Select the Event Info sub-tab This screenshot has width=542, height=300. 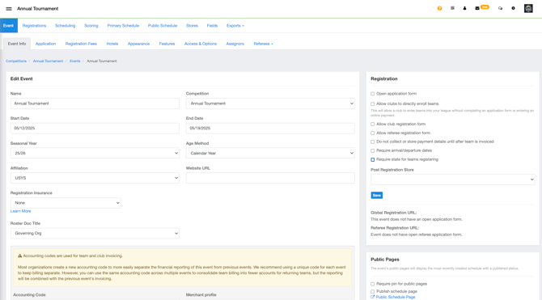17,44
